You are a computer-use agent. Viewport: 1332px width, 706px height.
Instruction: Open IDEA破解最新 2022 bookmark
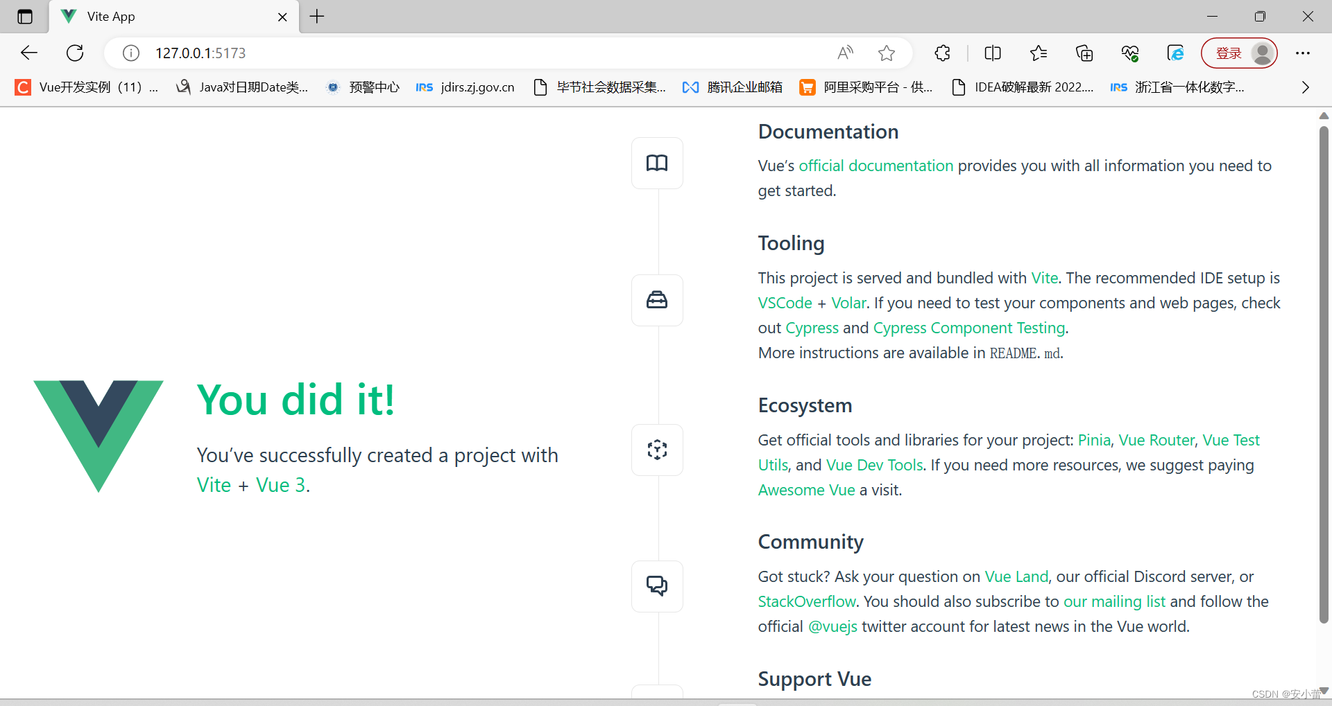[x=1023, y=87]
